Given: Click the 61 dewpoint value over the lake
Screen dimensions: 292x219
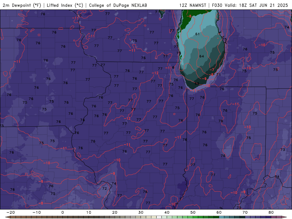Looking at the screenshot, I should pos(197,34).
